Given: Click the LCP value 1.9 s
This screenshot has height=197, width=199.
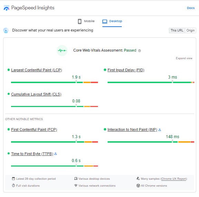Looking at the screenshot, I should coord(76,77).
